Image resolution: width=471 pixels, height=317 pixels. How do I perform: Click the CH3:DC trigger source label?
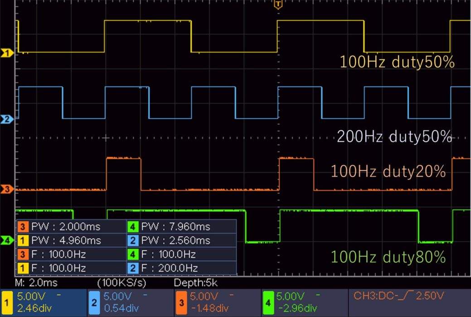(x=376, y=296)
